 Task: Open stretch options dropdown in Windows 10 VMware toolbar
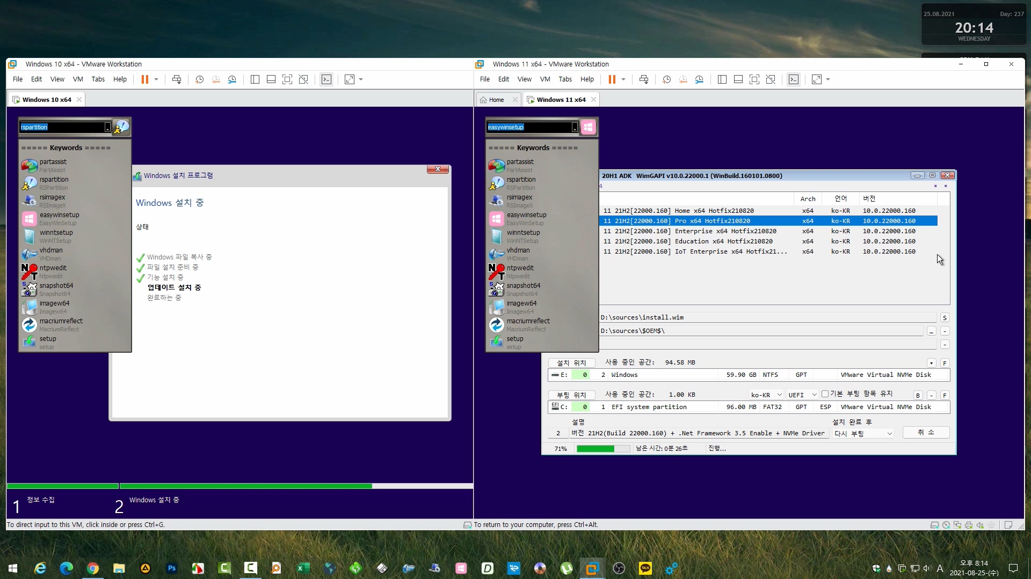click(361, 79)
